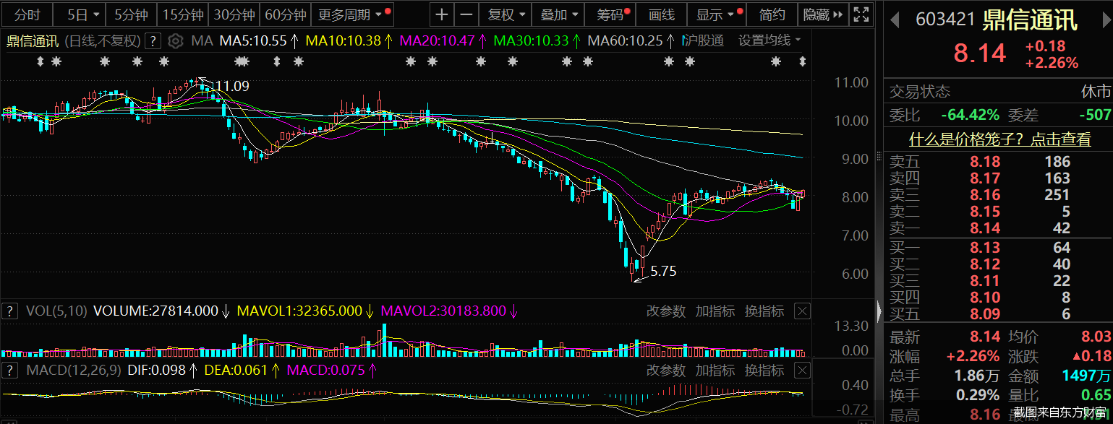
Task: Switch to 简约 simple mode
Action: pyautogui.click(x=772, y=14)
